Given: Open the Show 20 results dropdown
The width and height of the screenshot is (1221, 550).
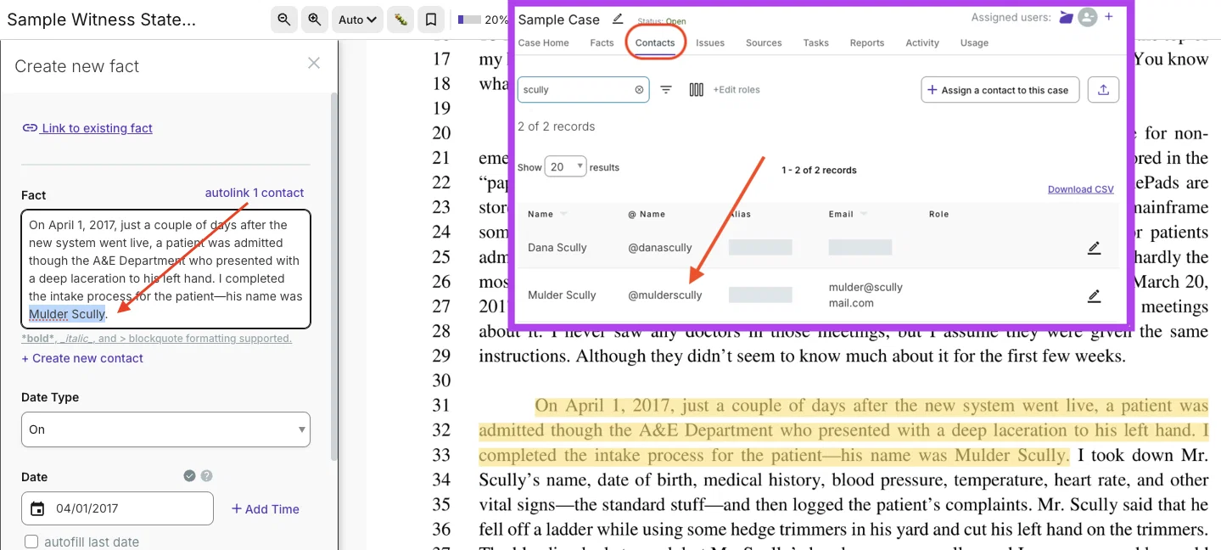Looking at the screenshot, I should (x=566, y=167).
